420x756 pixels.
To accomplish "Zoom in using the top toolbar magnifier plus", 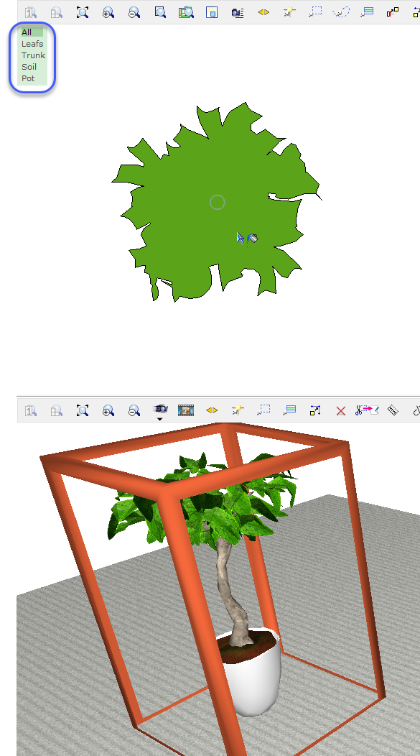I will click(108, 12).
